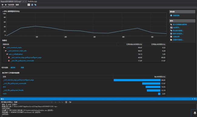Image resolution: width=197 pixels, height=117 pixels.
Task: Click the export icon in the report toolbar
Action: 35,5
